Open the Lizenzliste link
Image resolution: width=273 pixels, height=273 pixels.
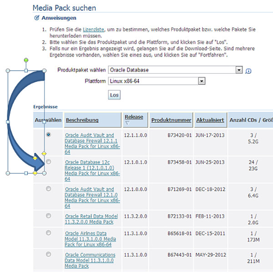(x=93, y=29)
